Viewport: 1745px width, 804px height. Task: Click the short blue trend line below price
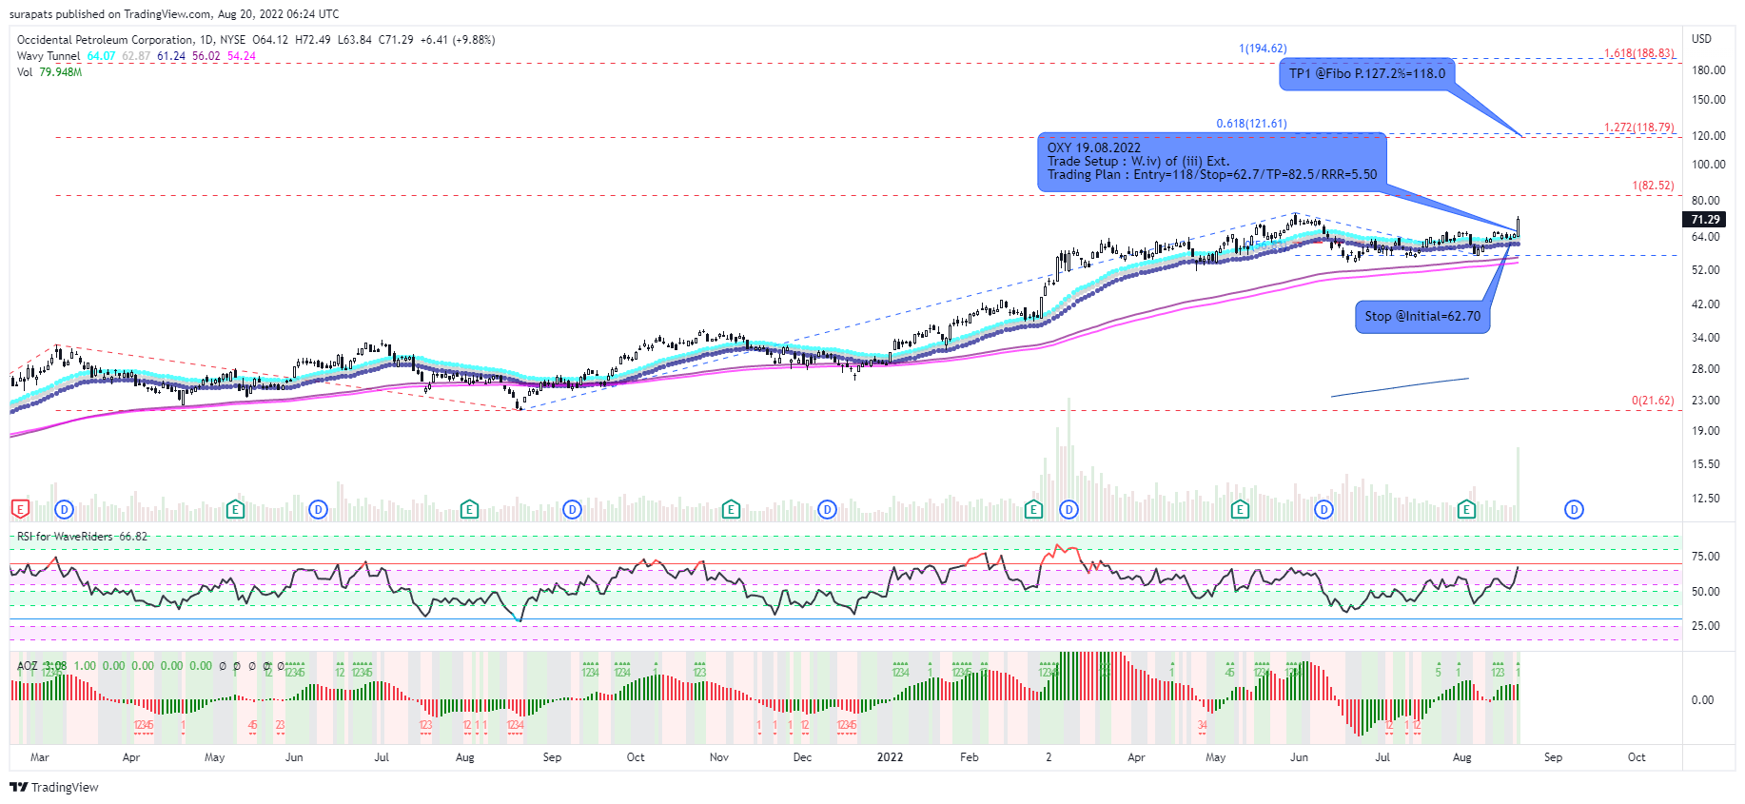coord(1400,387)
